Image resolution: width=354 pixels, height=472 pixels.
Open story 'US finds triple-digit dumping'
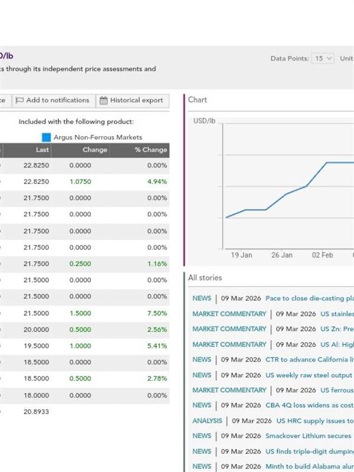pyautogui.click(x=309, y=451)
